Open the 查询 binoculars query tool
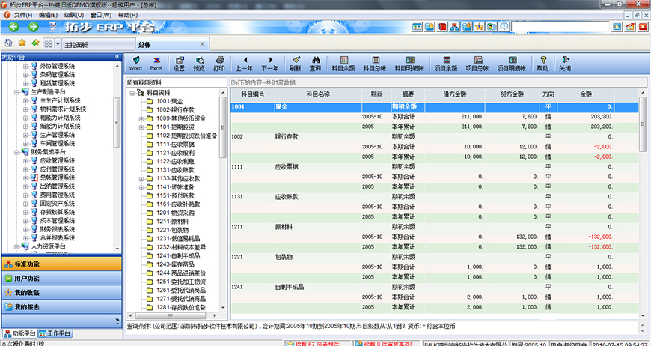The height and width of the screenshot is (346, 651). tap(315, 63)
